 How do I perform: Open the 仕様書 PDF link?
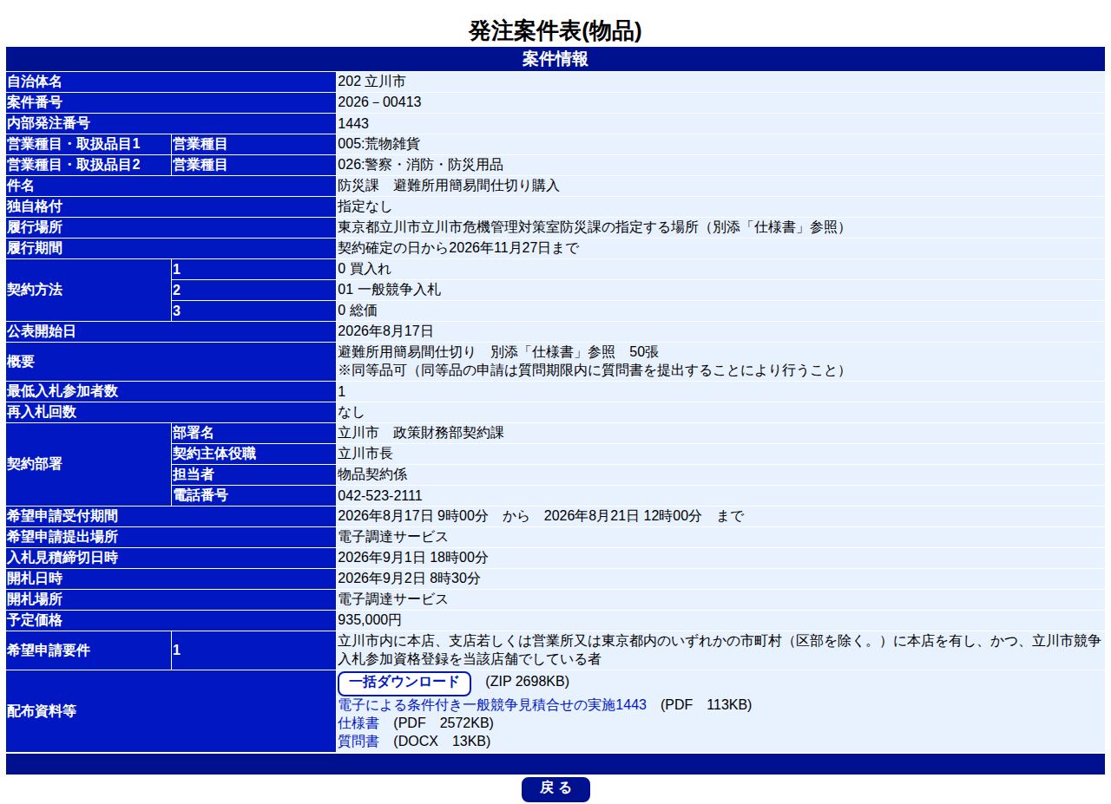[x=358, y=723]
